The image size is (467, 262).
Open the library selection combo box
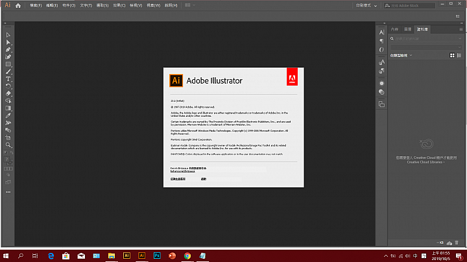[x=426, y=47]
